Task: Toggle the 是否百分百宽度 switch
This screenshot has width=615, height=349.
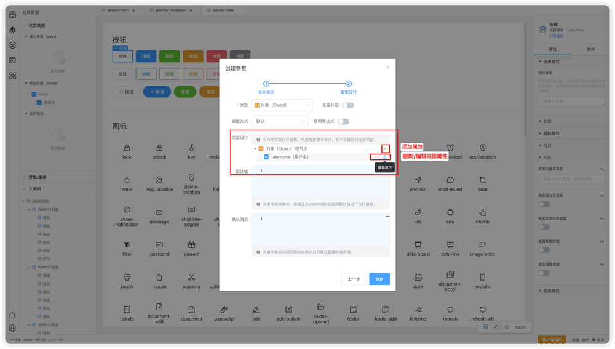Action: pyautogui.click(x=544, y=204)
